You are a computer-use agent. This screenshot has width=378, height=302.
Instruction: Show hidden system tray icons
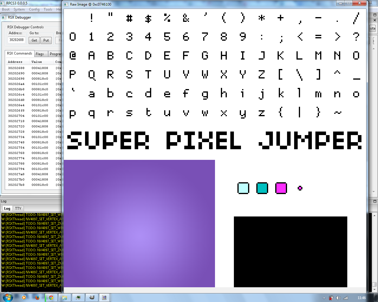324,298
